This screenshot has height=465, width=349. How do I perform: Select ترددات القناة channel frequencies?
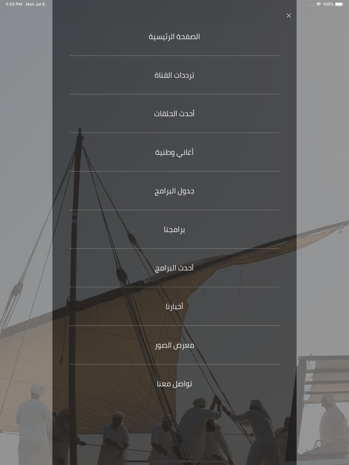[x=174, y=75]
